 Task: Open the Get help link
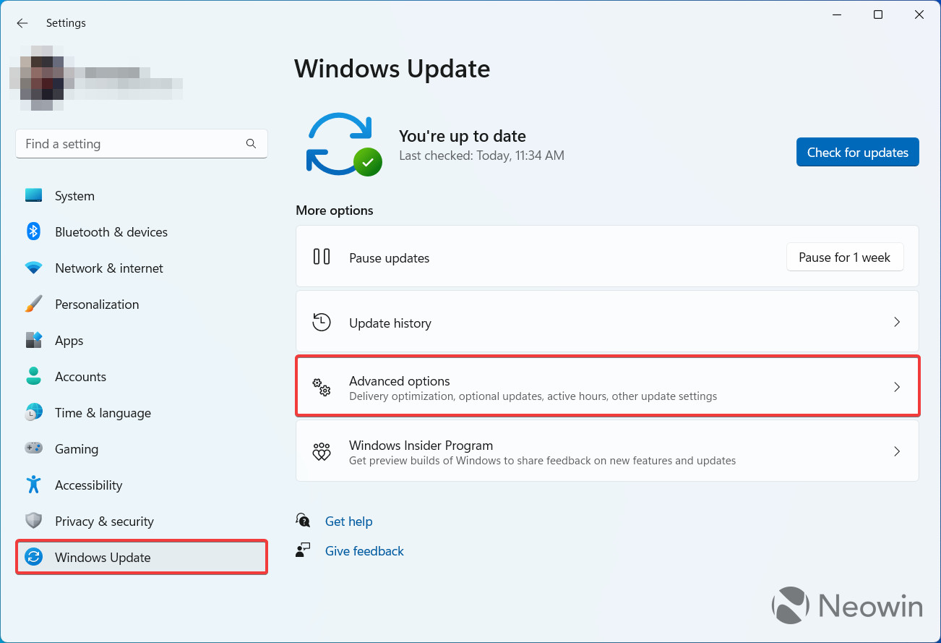[x=348, y=521]
